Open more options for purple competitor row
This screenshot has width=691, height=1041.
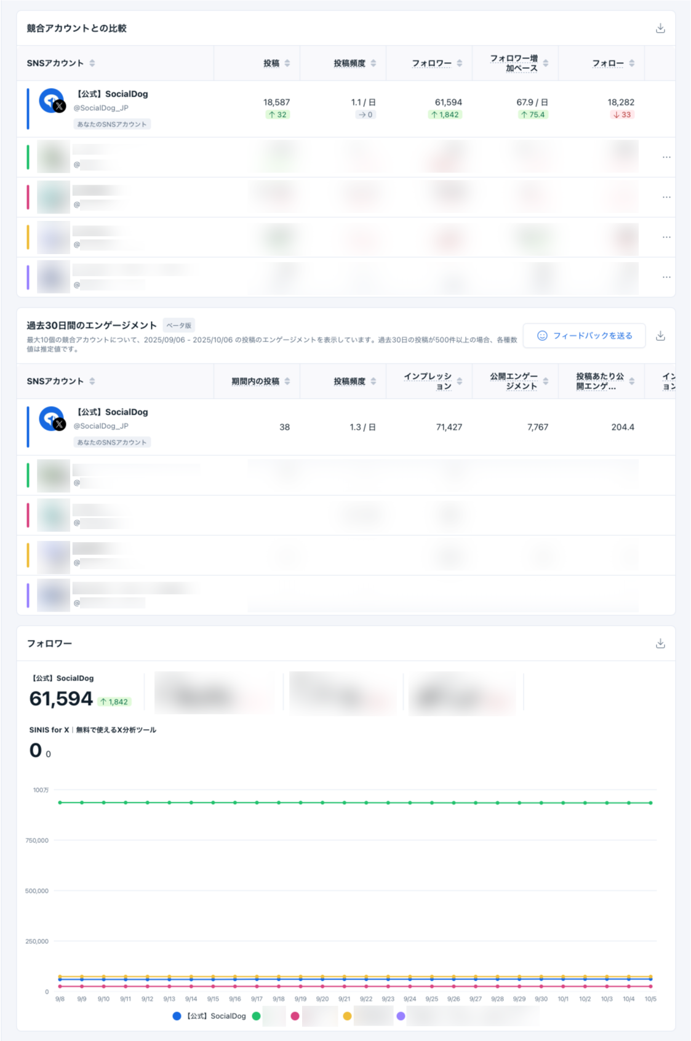tap(666, 277)
